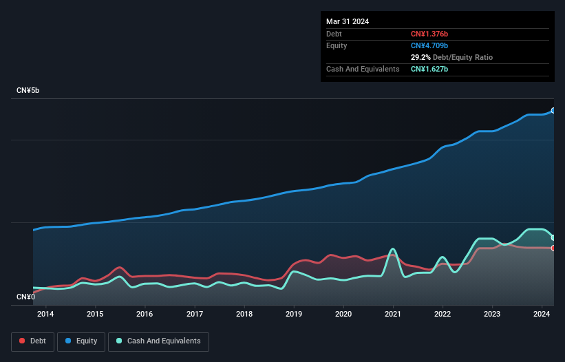Click Cash And Equivalents value CN¥1.627b
The height and width of the screenshot is (362, 565).
(x=429, y=69)
